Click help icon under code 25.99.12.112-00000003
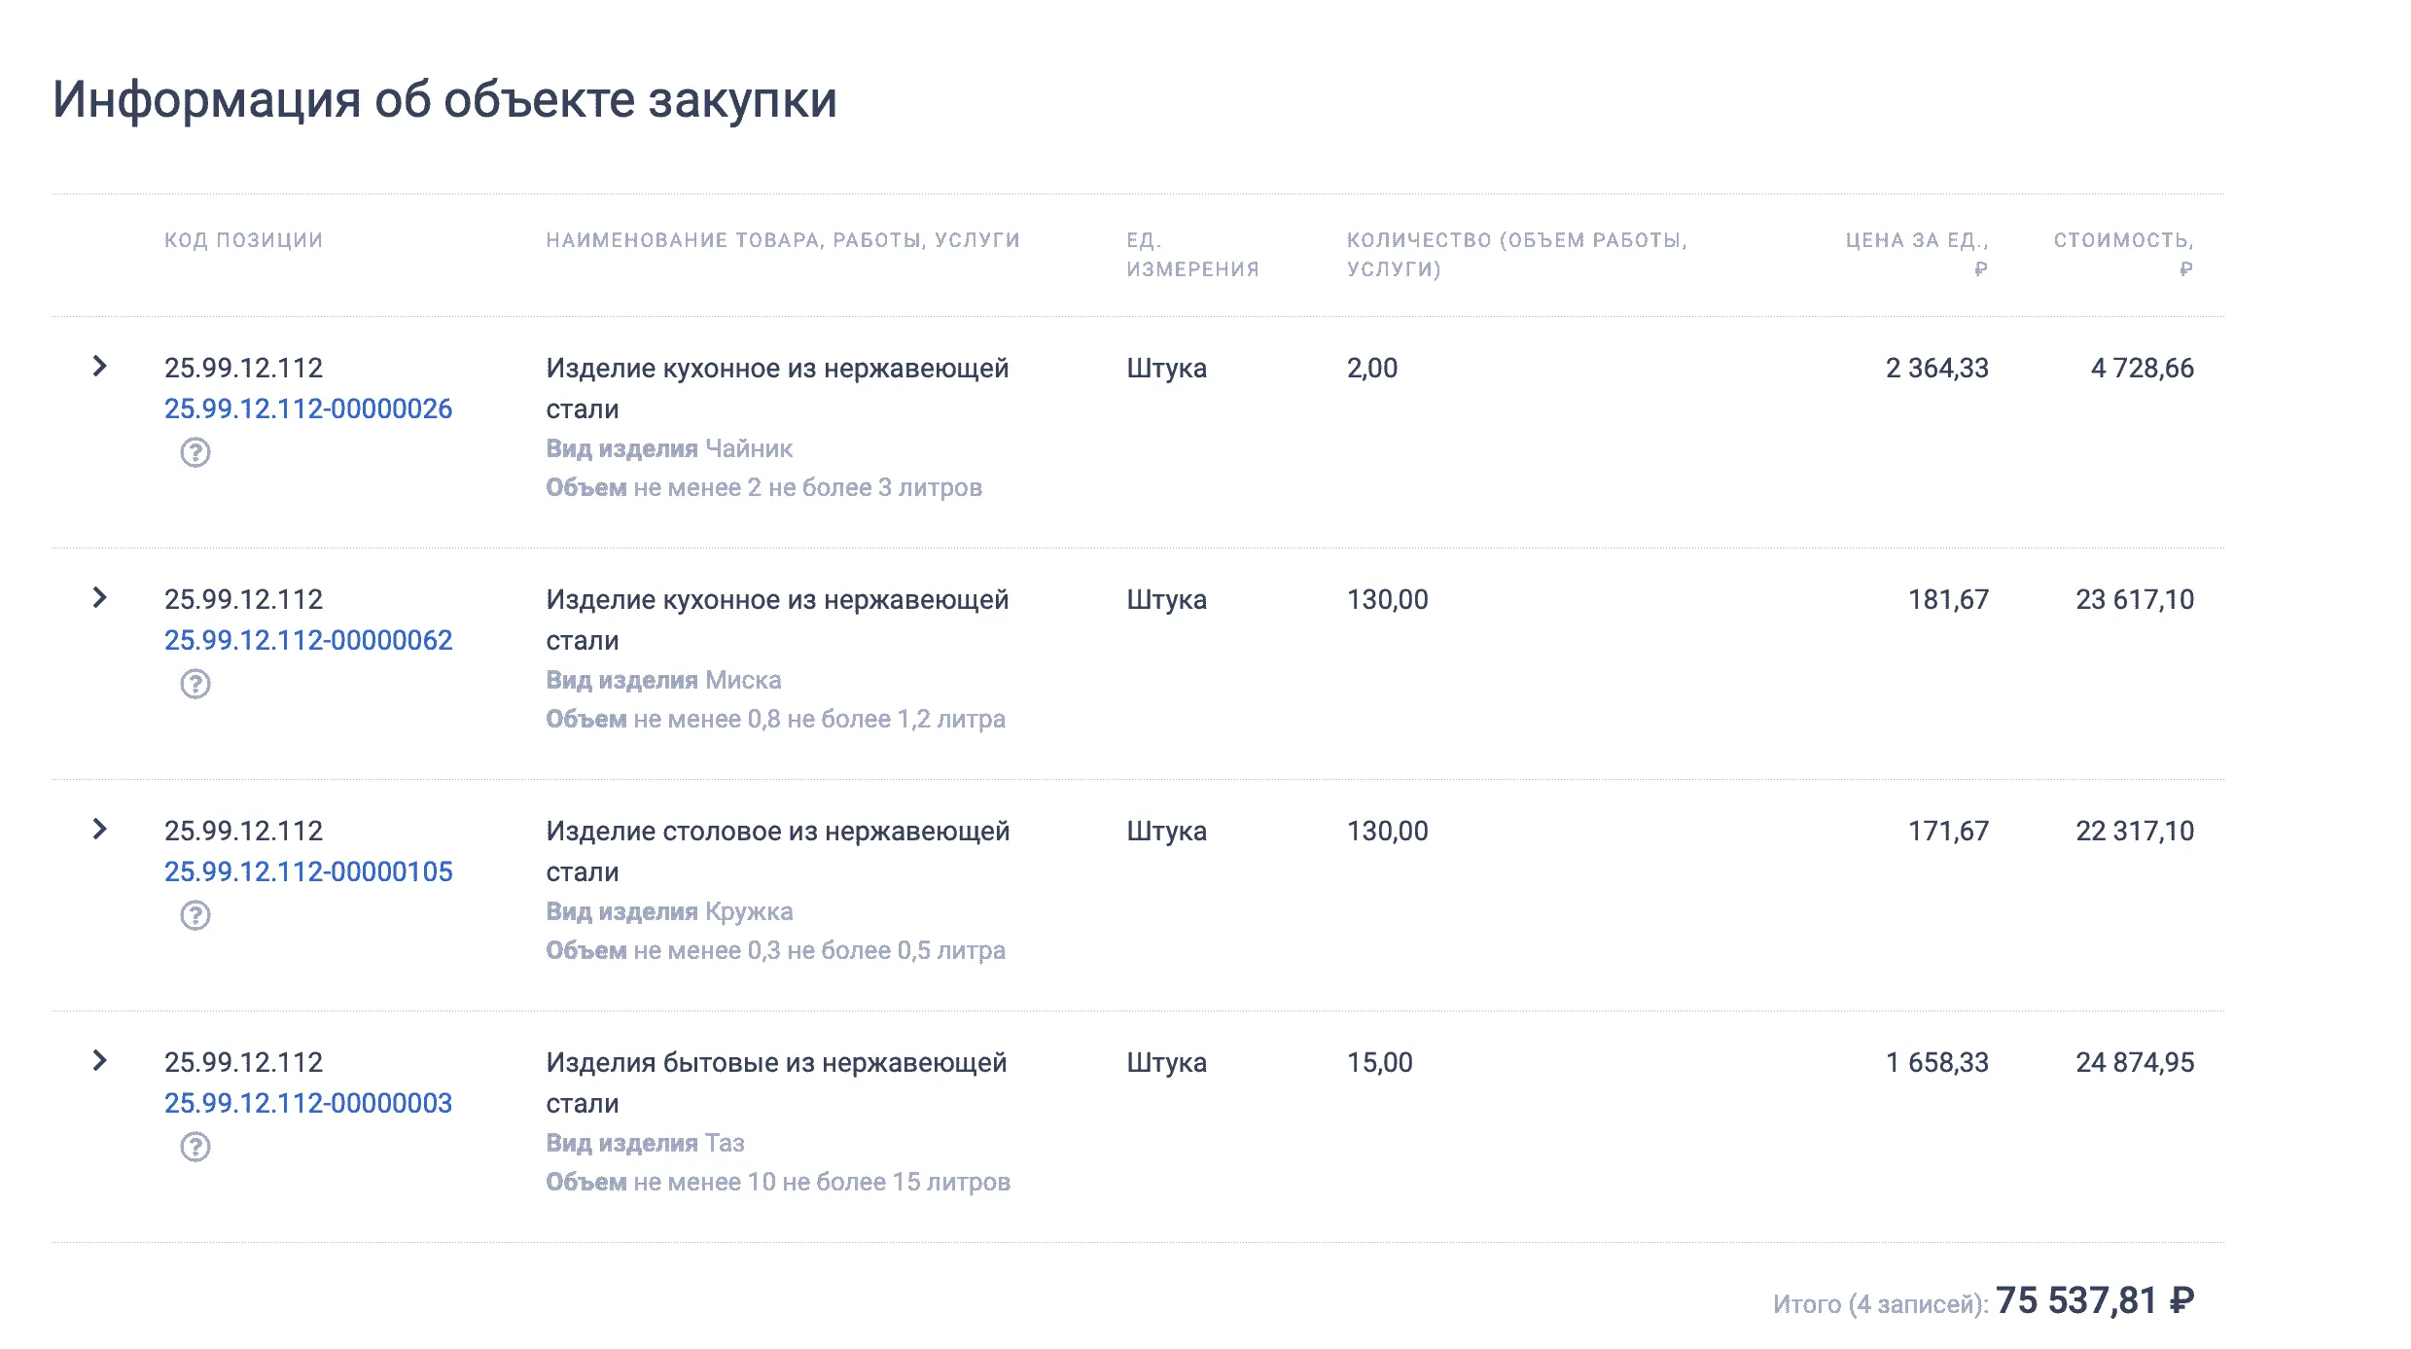The height and width of the screenshot is (1349, 2411). (195, 1147)
